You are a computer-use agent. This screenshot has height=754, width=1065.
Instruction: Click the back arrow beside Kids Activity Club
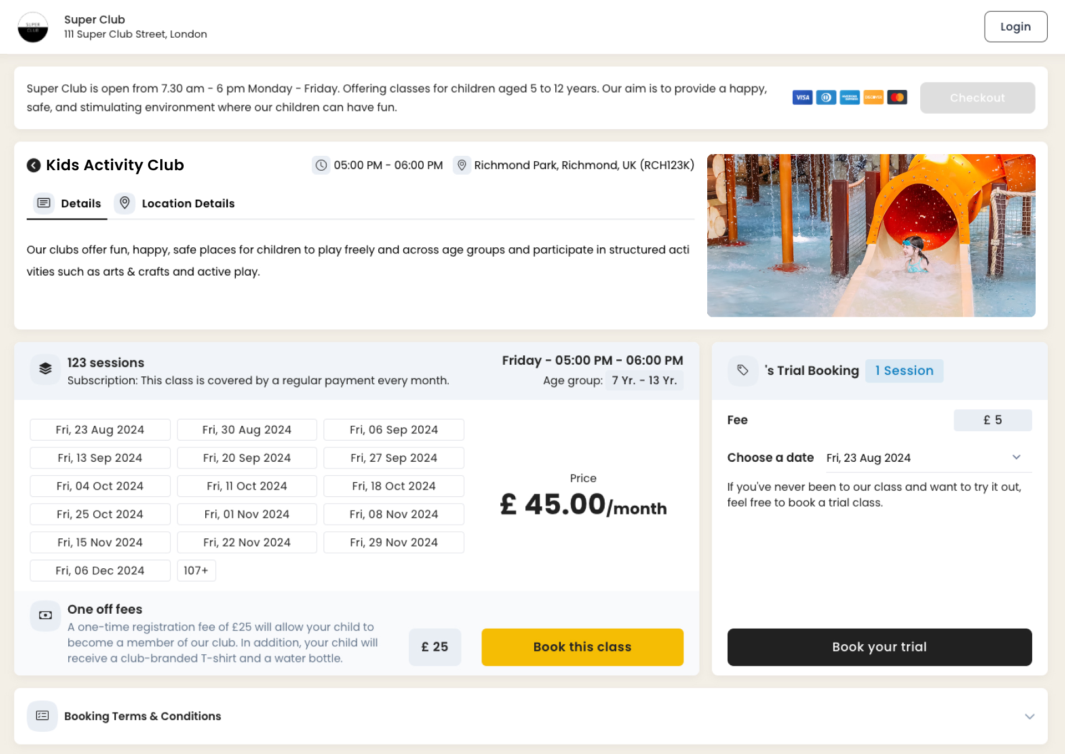(x=34, y=165)
